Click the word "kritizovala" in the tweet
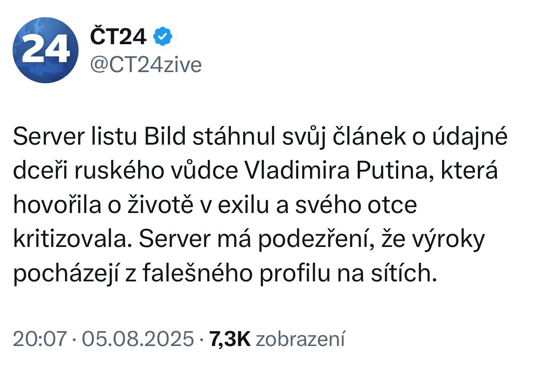This screenshot has height=366, width=548. [x=68, y=240]
